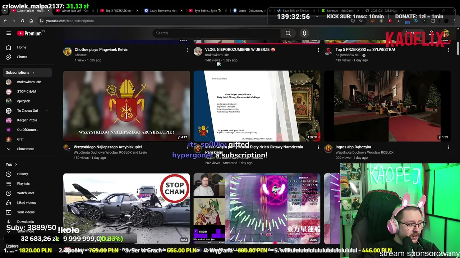Open the YouTube hamburger guide menu
Viewport: 460px width, 258px height.
click(x=9, y=33)
